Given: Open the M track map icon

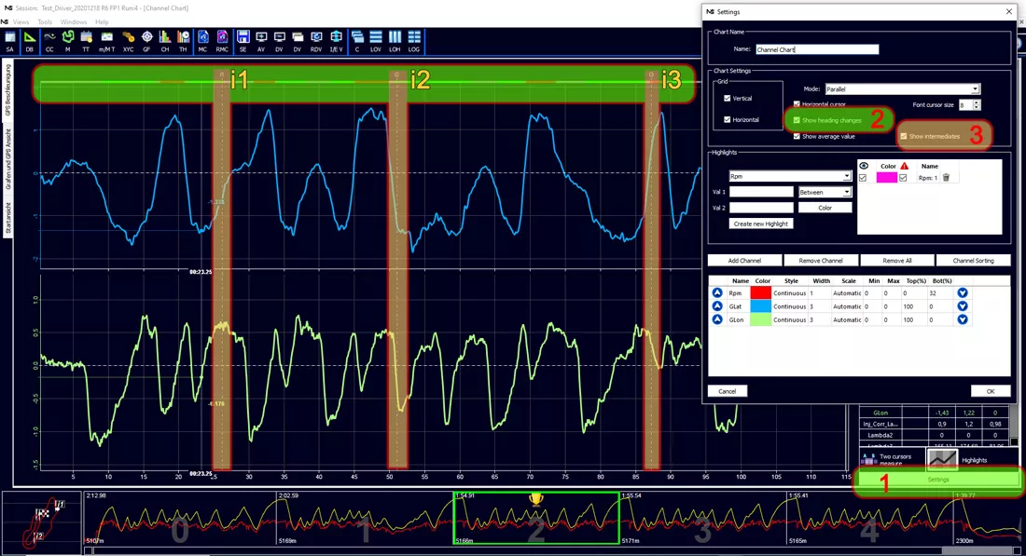Looking at the screenshot, I should pyautogui.click(x=67, y=40).
